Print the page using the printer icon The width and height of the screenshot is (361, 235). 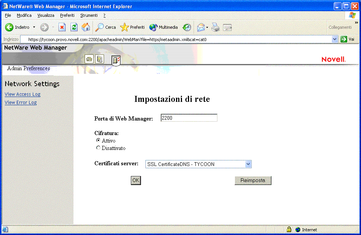(216, 27)
